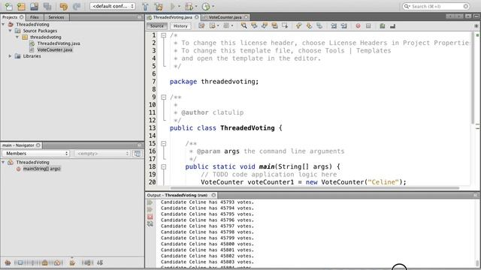Image resolution: width=481 pixels, height=270 pixels.
Task: Click the Save All toolbar icon
Action: 47,7
